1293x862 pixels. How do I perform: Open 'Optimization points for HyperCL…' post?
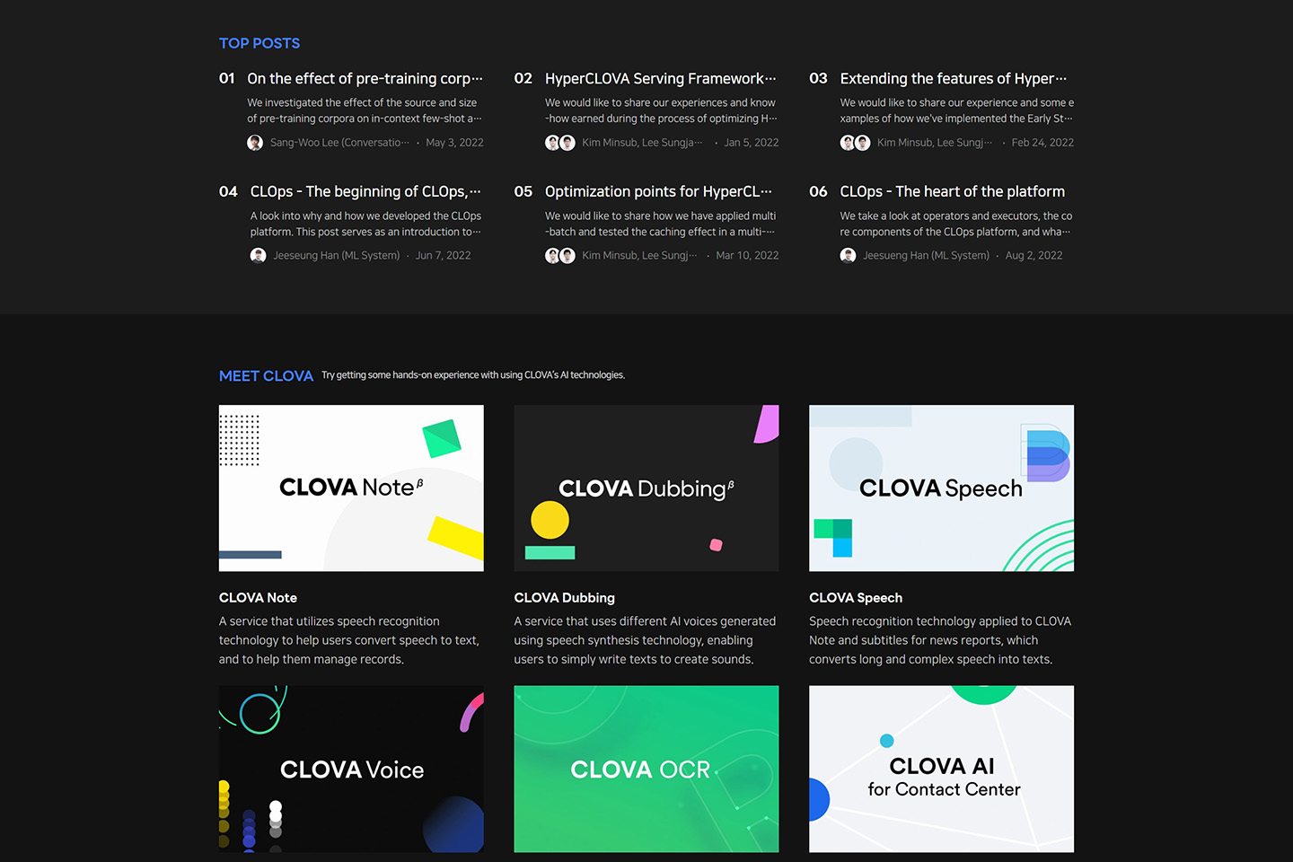(658, 192)
